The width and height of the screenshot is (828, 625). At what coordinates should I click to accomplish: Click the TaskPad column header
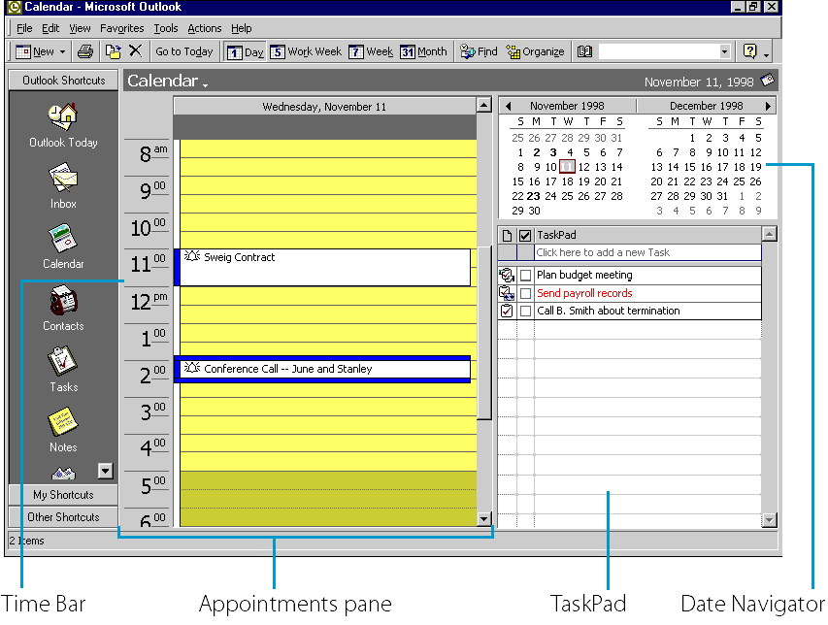647,236
